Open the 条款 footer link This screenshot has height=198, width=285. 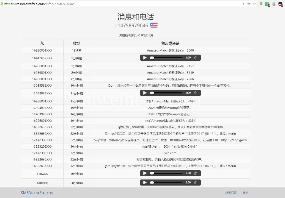245,193
